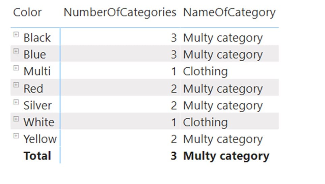The image size is (325, 184).
Task: Select the count value for Red
Action: tap(174, 89)
